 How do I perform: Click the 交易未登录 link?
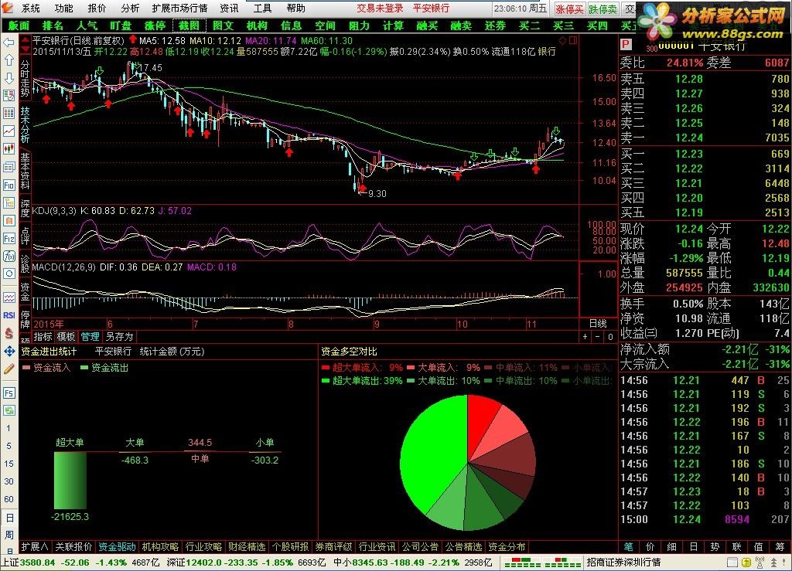[380, 8]
